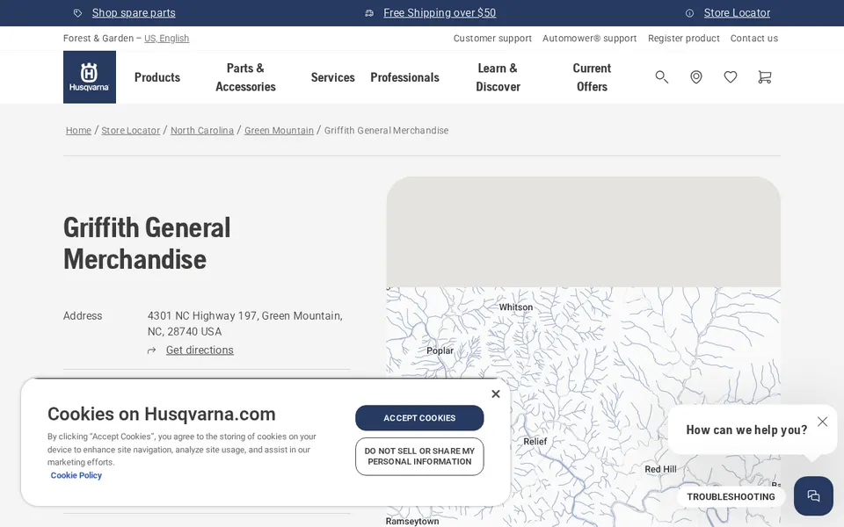
Task: Click the info icon beside Store Locator
Action: (689, 13)
